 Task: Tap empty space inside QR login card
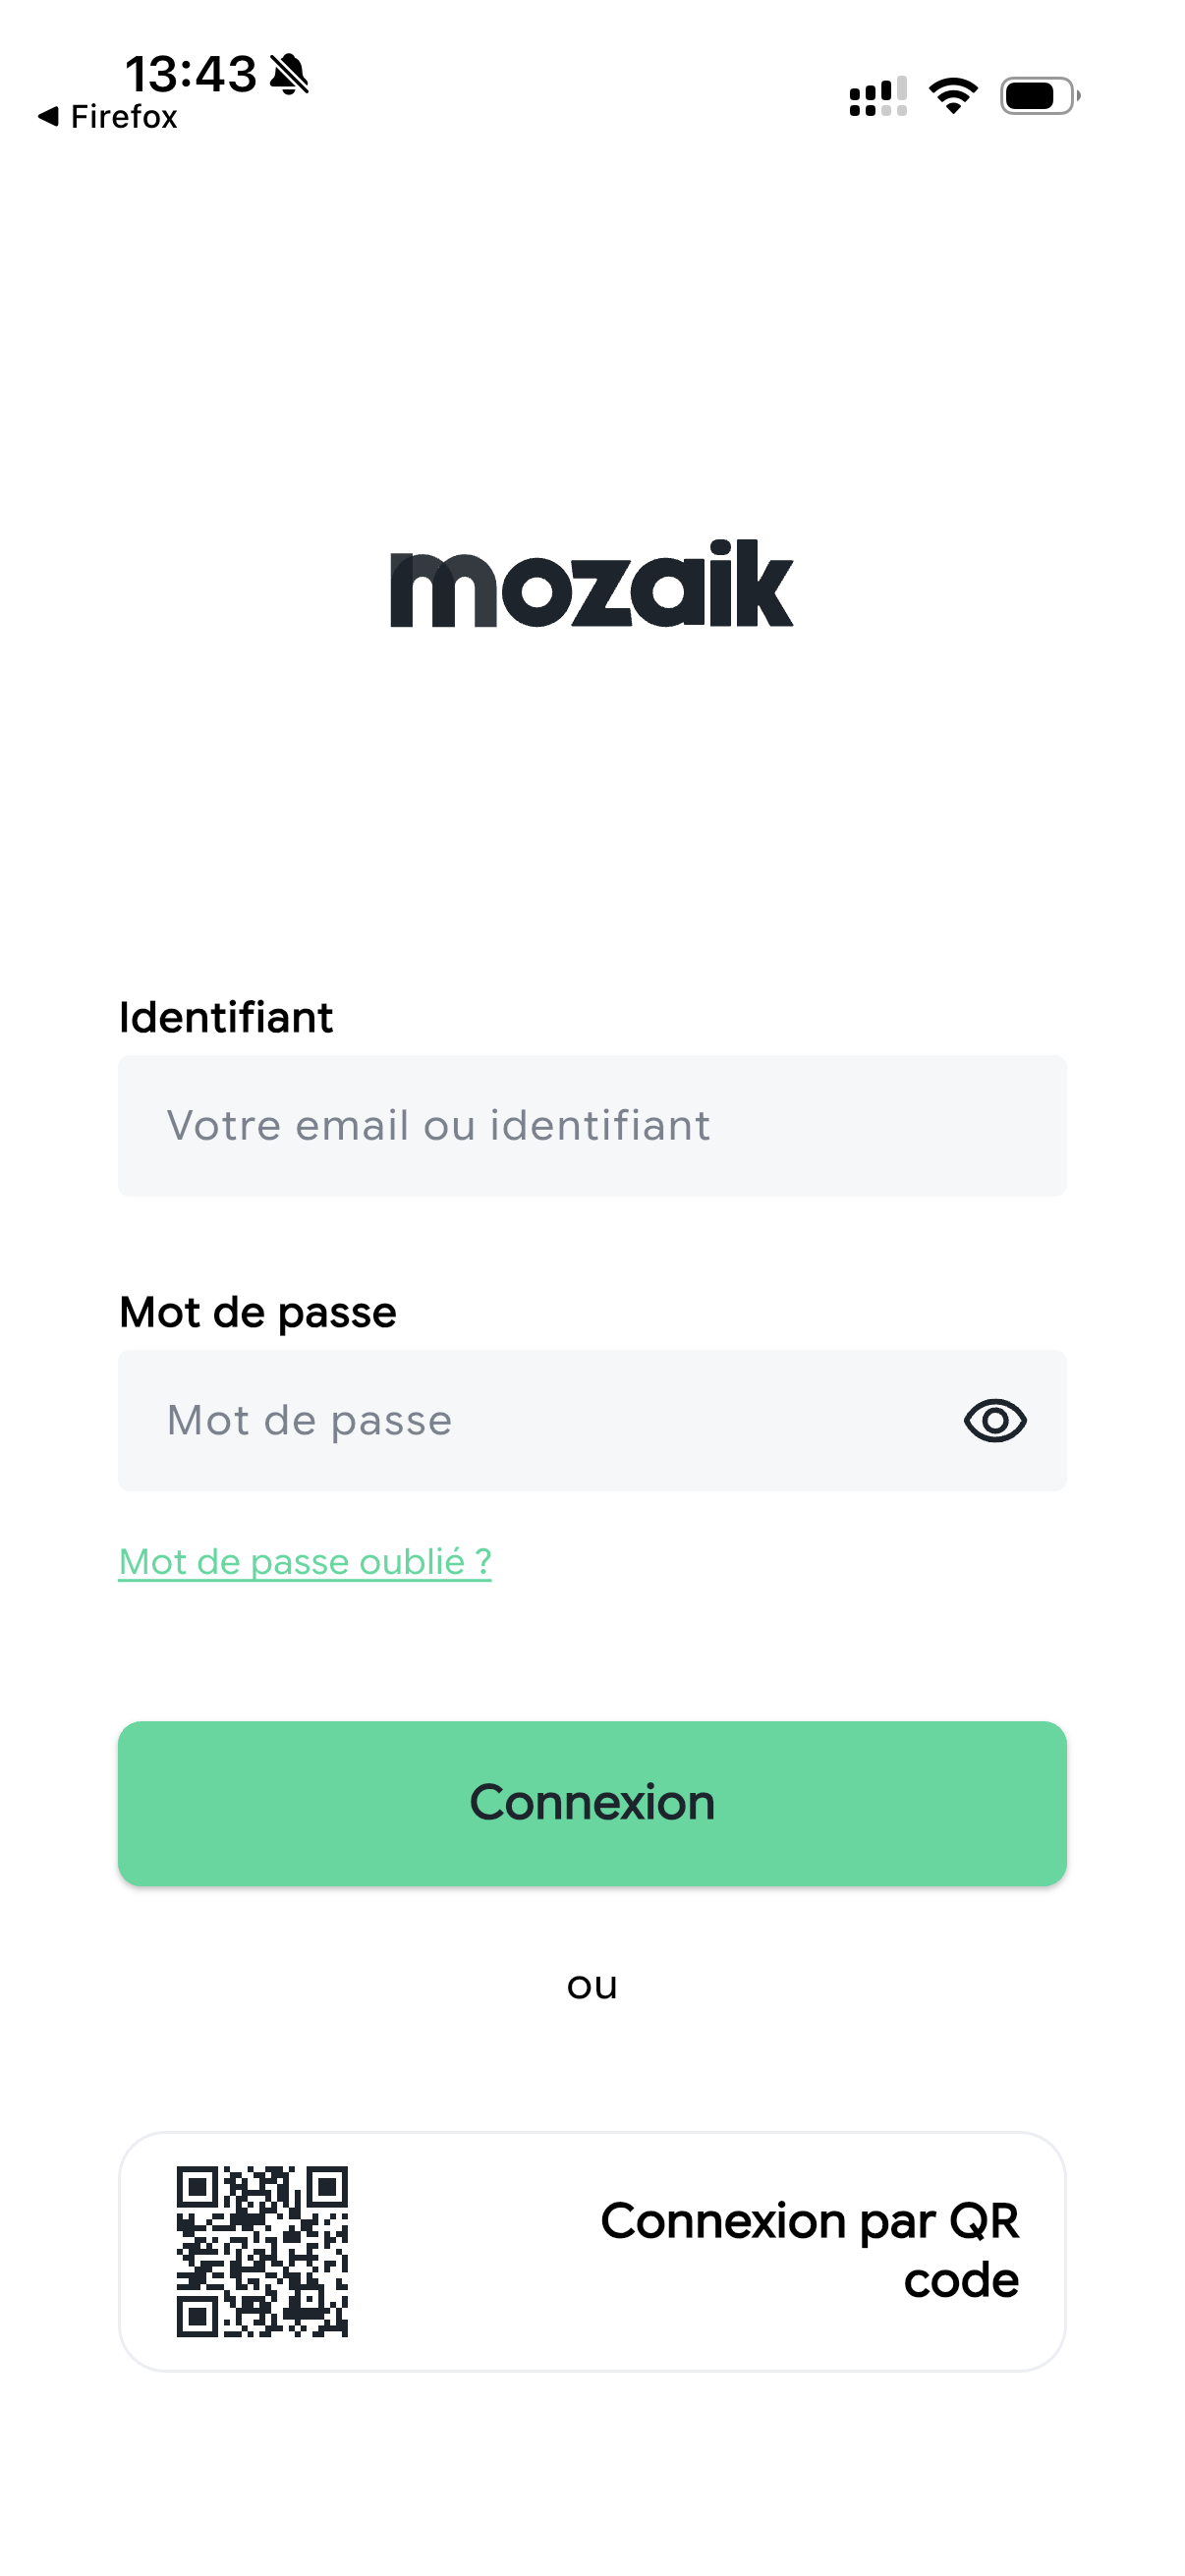(470, 2251)
